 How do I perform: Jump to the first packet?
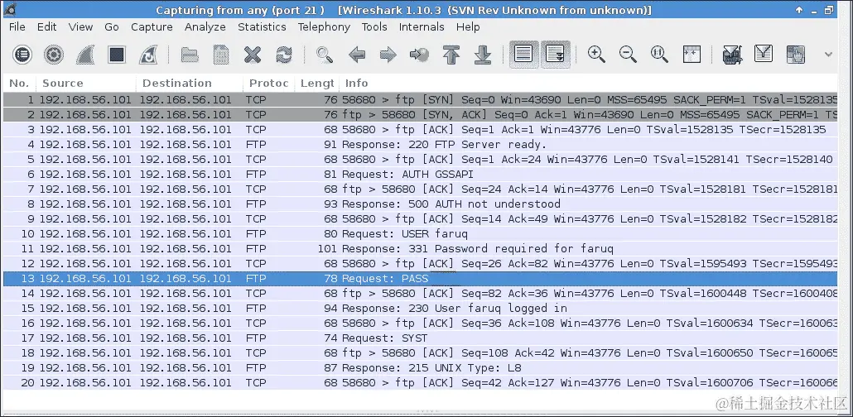(451, 55)
